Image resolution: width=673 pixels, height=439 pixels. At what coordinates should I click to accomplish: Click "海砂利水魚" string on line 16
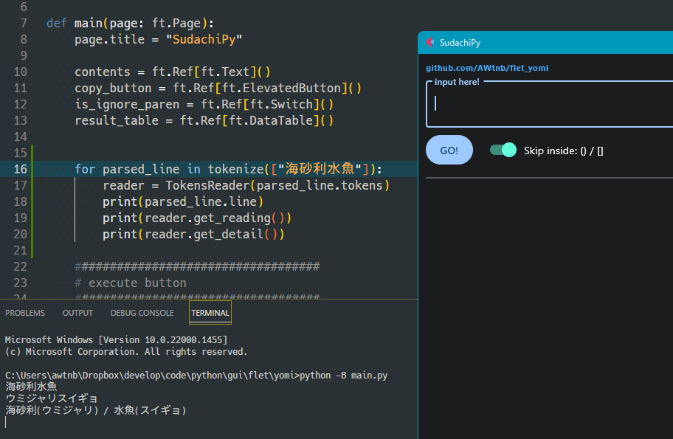click(x=320, y=169)
